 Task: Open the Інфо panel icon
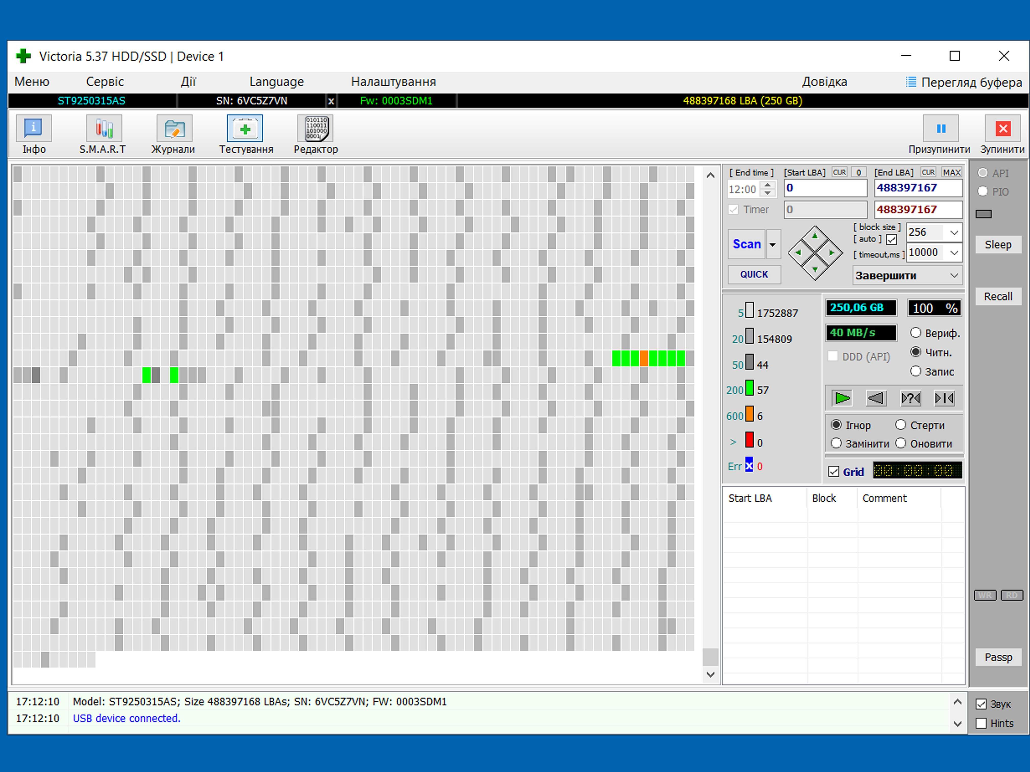pyautogui.click(x=33, y=128)
